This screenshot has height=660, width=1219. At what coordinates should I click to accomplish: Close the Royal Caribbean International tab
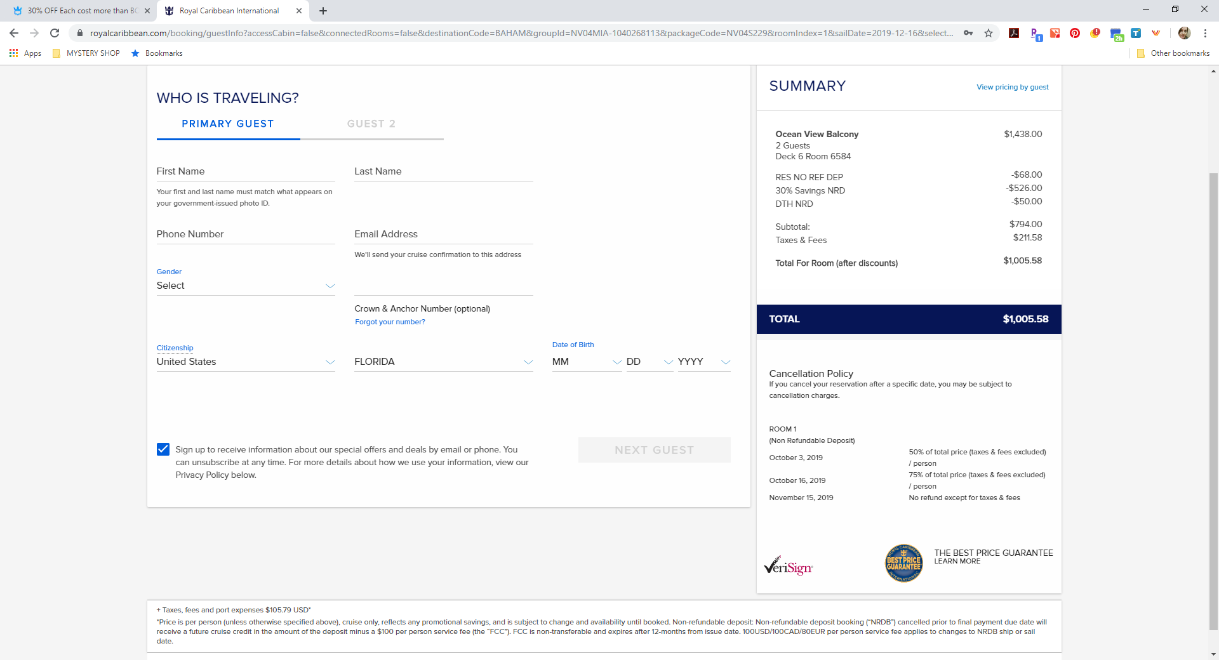click(299, 11)
